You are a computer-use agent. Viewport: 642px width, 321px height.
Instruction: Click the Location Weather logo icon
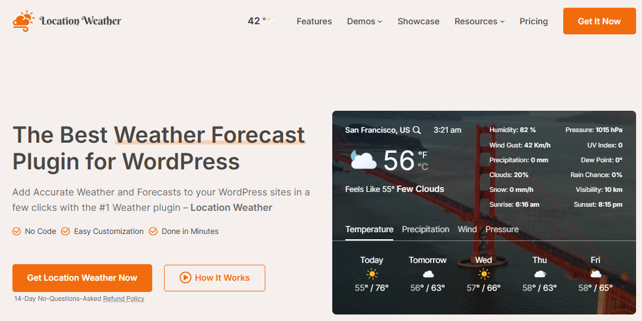click(23, 21)
